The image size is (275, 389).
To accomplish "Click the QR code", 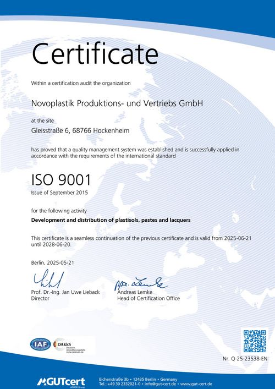I will [x=255, y=341].
